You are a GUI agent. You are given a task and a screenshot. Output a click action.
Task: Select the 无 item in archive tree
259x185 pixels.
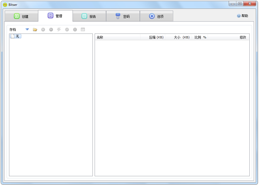tap(15, 36)
